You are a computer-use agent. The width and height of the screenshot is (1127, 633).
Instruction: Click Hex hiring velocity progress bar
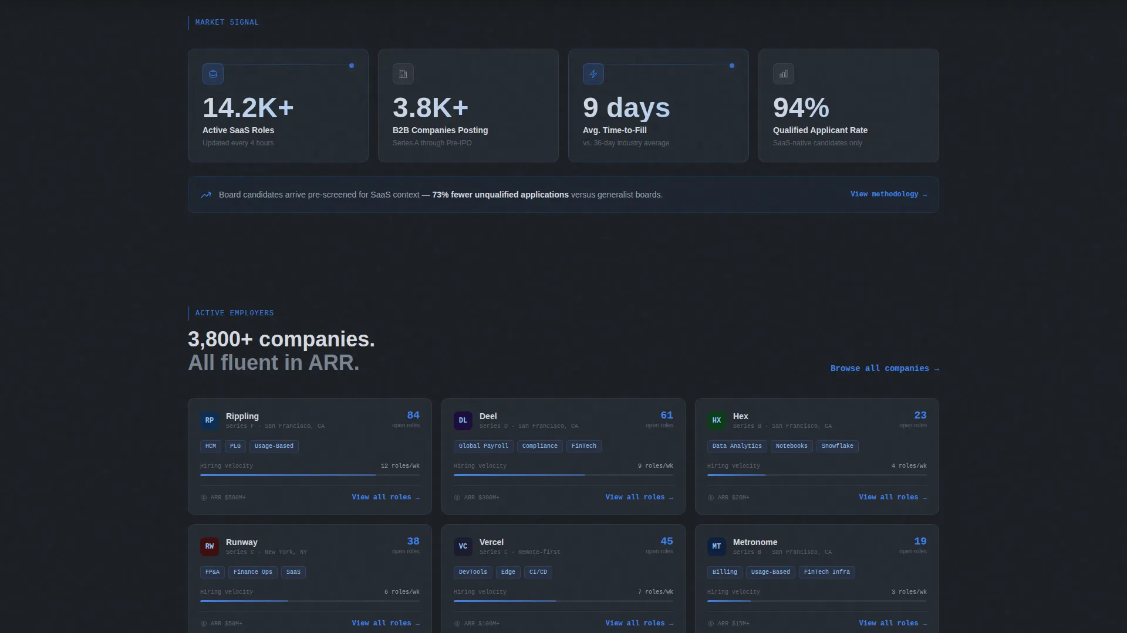(x=817, y=475)
